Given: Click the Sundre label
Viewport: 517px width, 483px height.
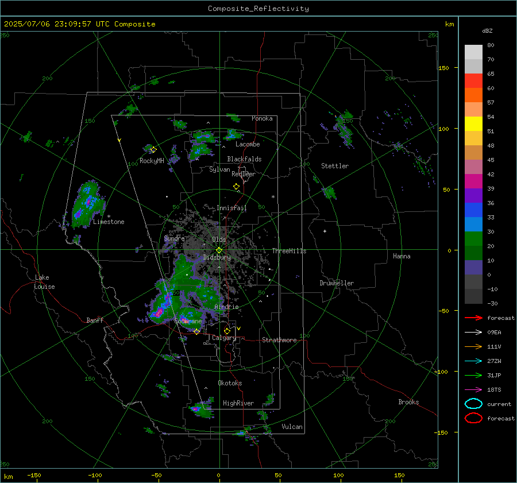Looking at the screenshot, I should tap(174, 238).
